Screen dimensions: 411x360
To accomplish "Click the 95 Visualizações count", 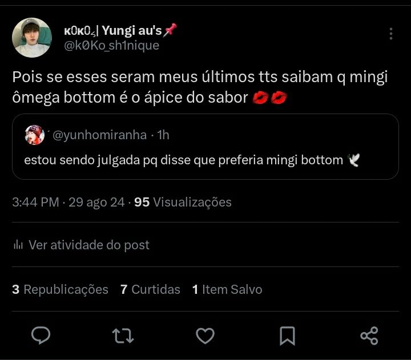I will 183,202.
